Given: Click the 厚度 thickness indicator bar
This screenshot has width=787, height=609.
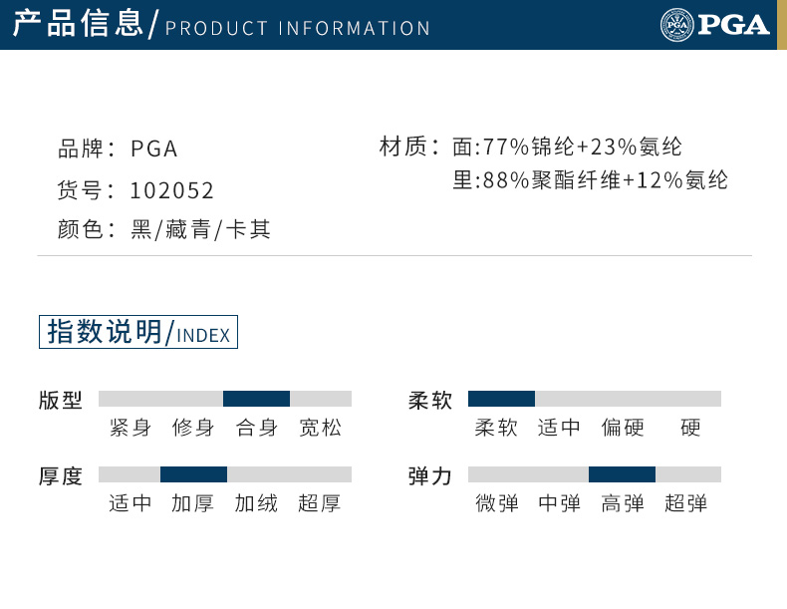Looking at the screenshot, I should point(225,474).
